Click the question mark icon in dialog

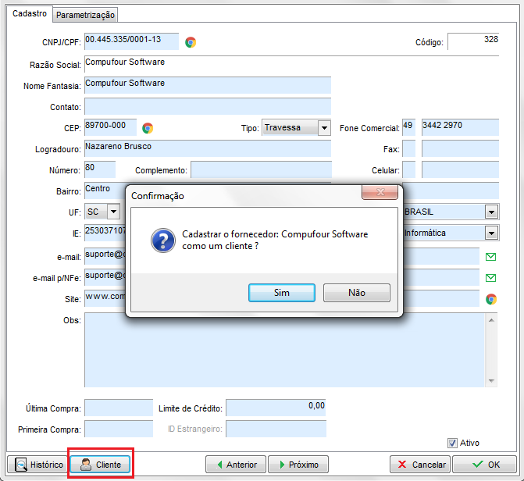162,241
